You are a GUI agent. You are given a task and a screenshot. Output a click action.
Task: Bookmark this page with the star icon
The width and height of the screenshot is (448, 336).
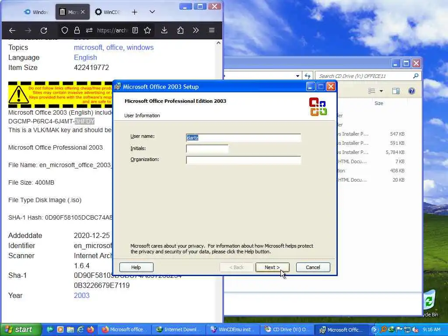pyautogui.click(x=147, y=30)
